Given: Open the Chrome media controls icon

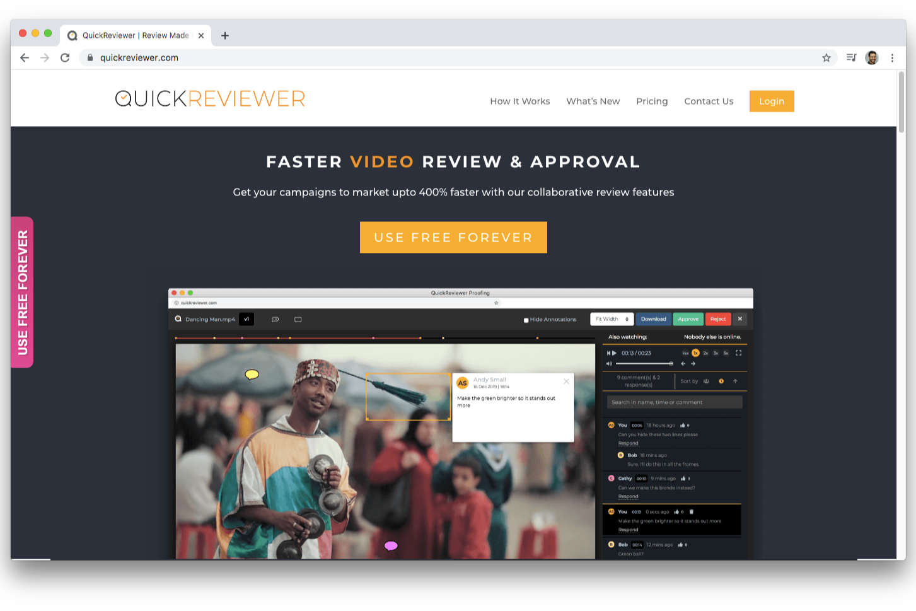Looking at the screenshot, I should point(851,58).
